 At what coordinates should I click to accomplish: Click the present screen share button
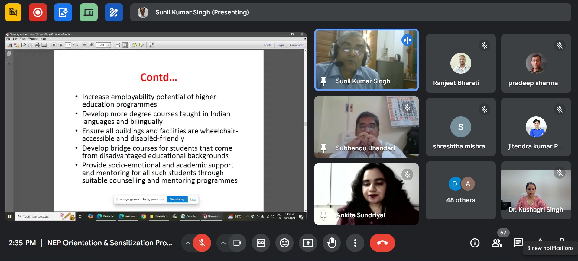pyautogui.click(x=308, y=243)
